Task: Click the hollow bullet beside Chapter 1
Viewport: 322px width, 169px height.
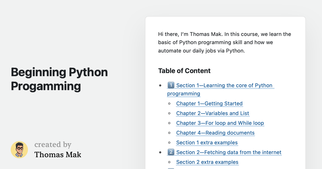Action: (169, 104)
